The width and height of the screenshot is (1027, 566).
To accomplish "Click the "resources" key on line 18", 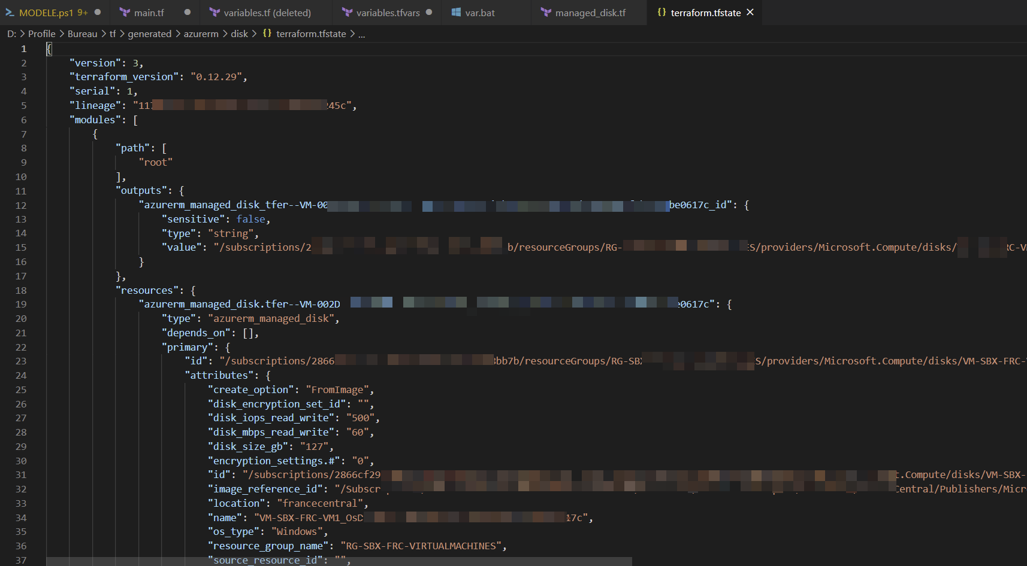I will [x=147, y=290].
